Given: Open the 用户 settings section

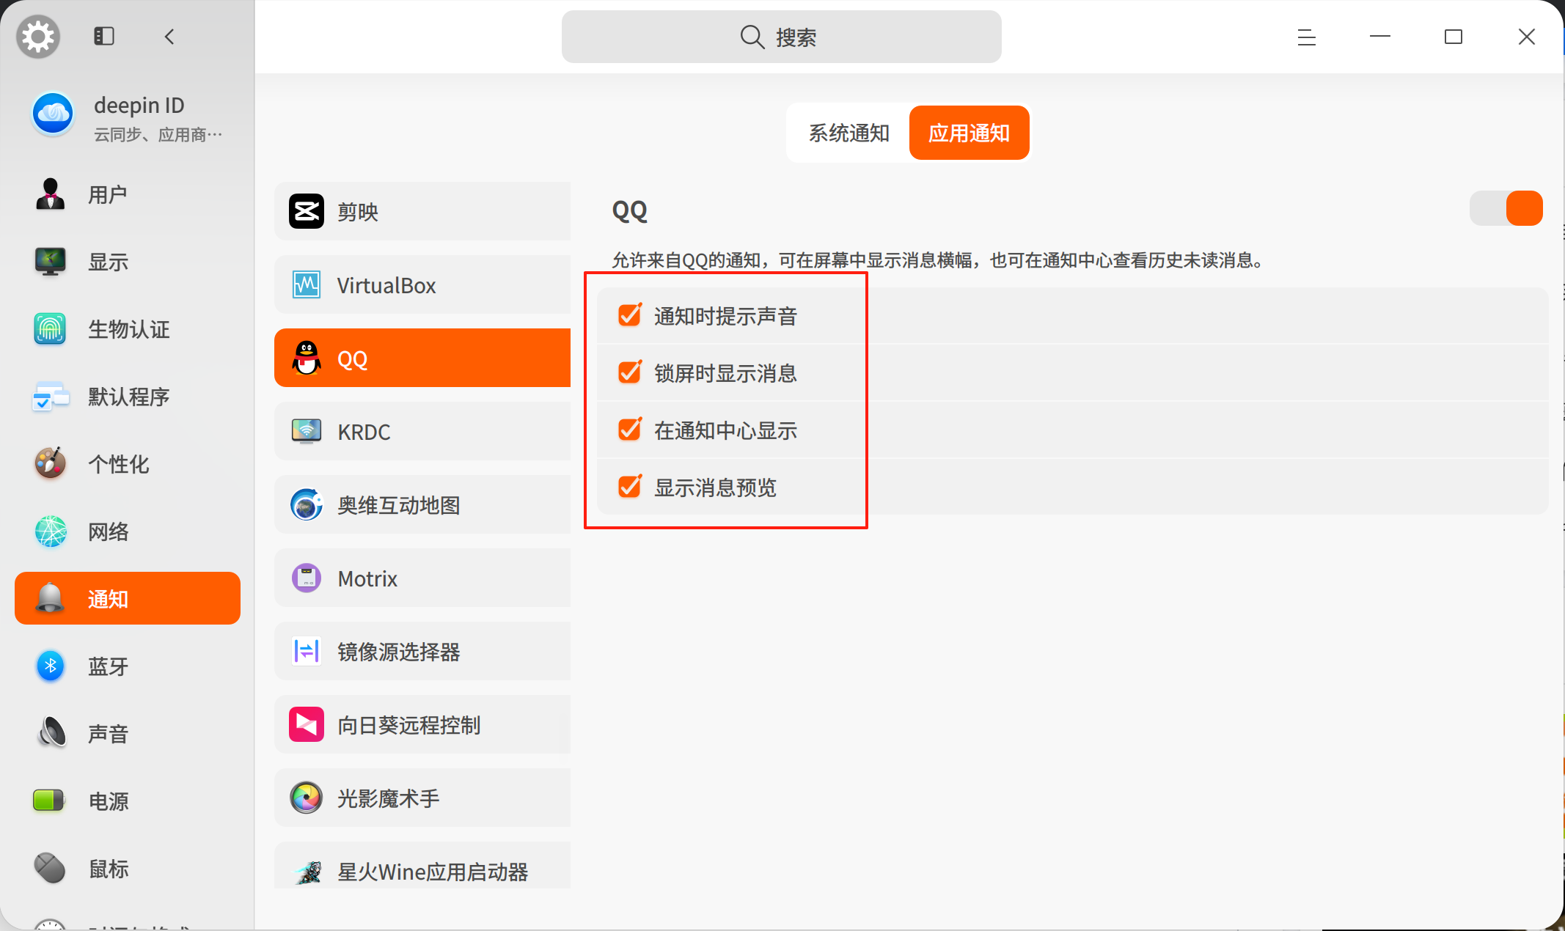Looking at the screenshot, I should click(x=128, y=194).
